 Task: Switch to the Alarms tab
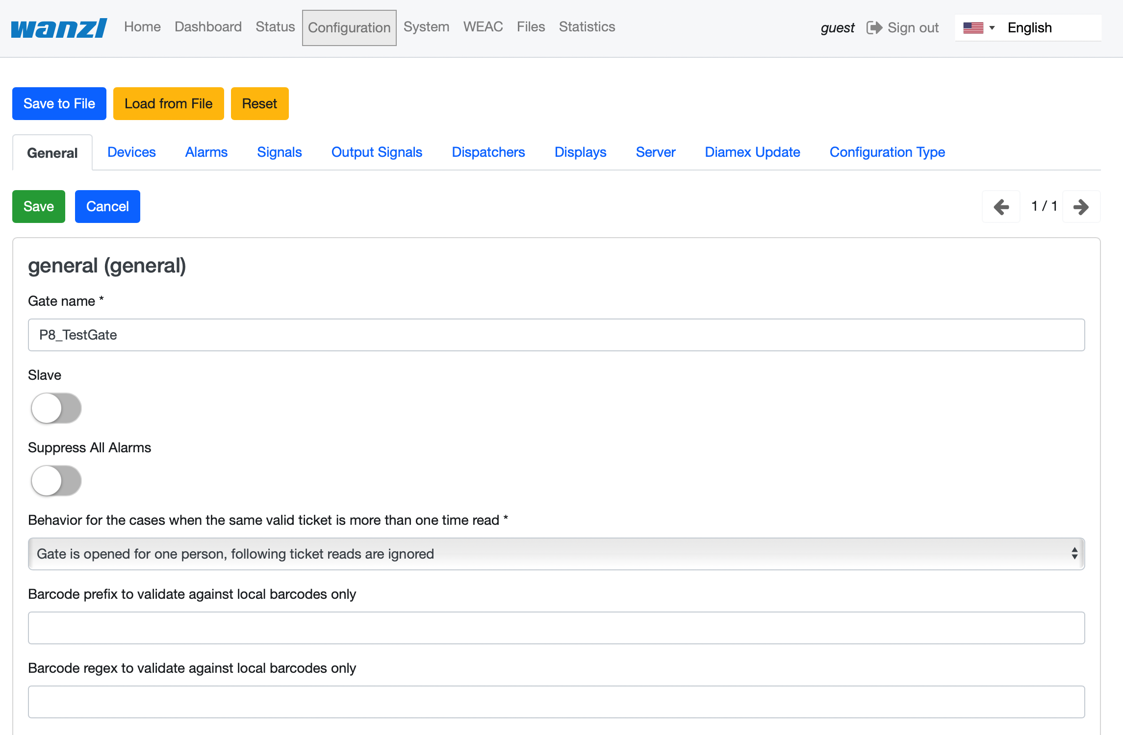(x=206, y=152)
